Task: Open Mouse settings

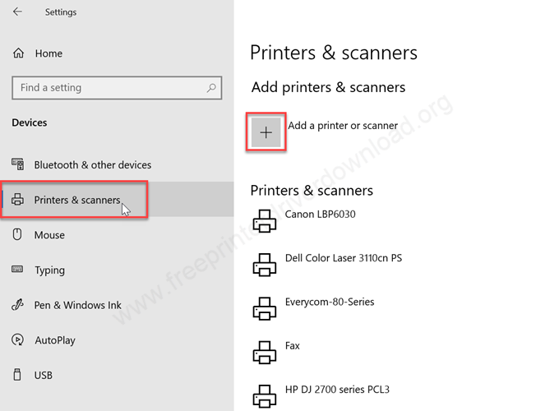Action: point(49,235)
